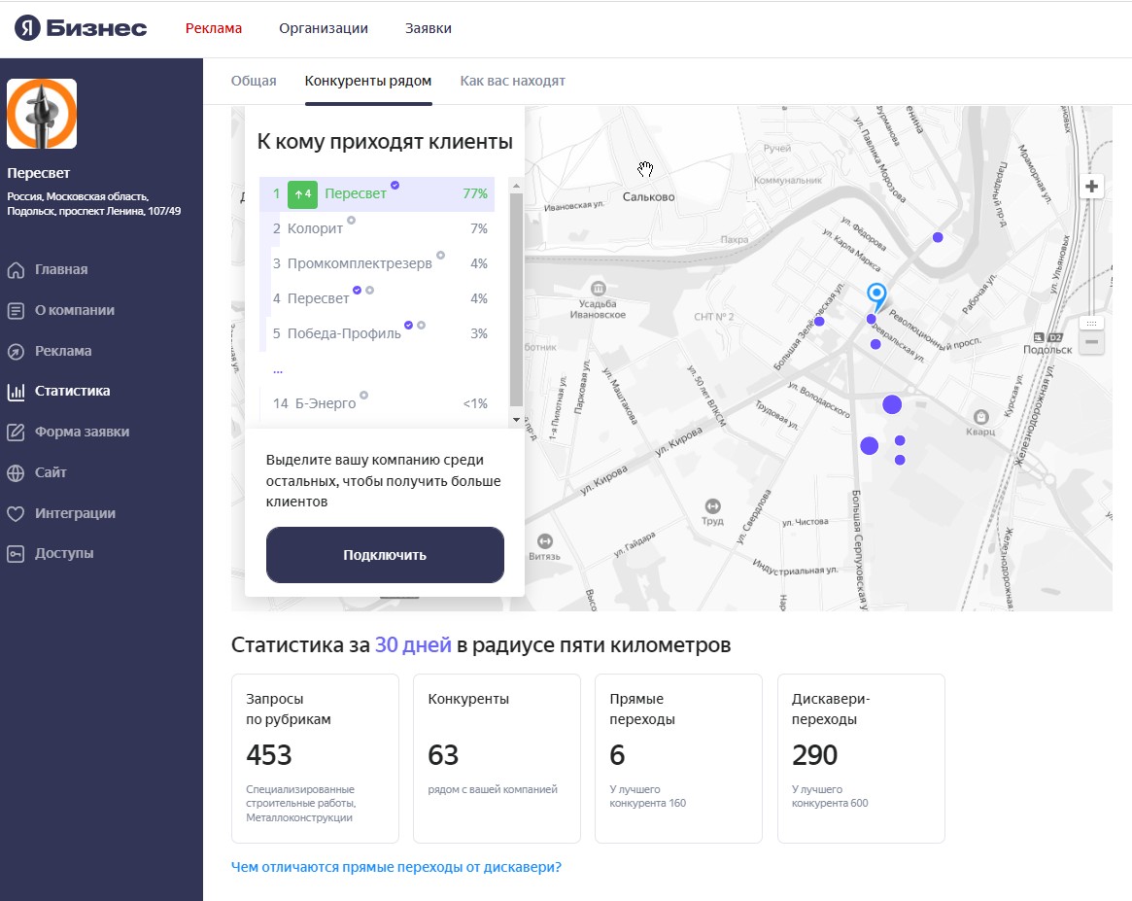This screenshot has width=1132, height=901.
Task: Go to Реклама in the sidebar
Action: pos(62,351)
